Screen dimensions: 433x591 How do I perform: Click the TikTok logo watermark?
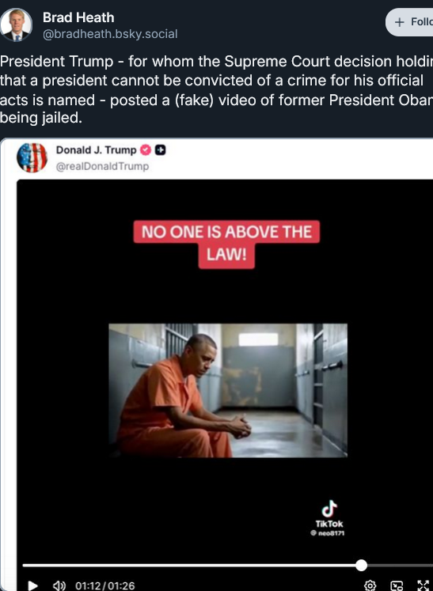(x=329, y=513)
